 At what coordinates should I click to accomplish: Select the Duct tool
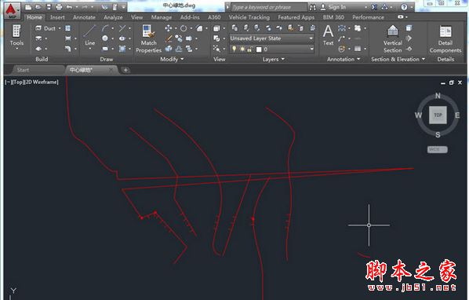click(x=45, y=28)
